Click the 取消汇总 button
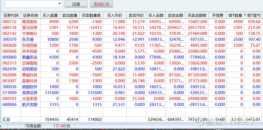The image size is (263, 130). [102, 4]
